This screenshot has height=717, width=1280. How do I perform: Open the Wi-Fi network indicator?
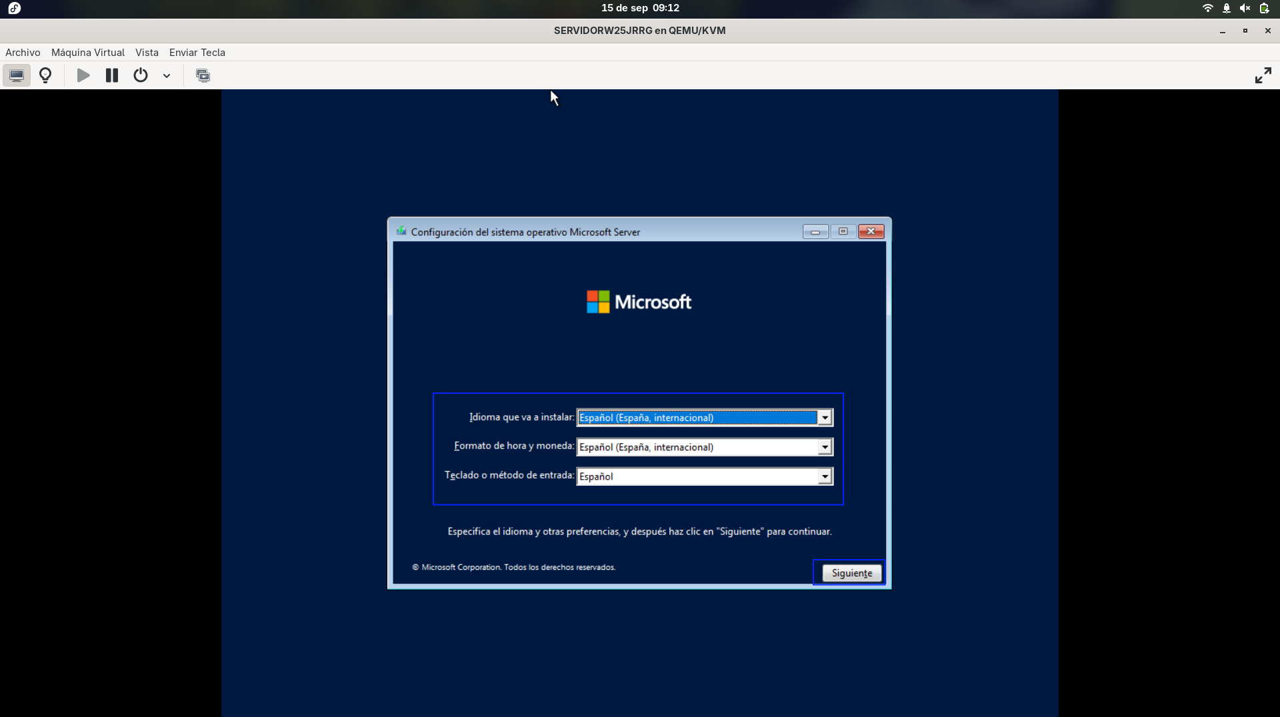(x=1207, y=8)
